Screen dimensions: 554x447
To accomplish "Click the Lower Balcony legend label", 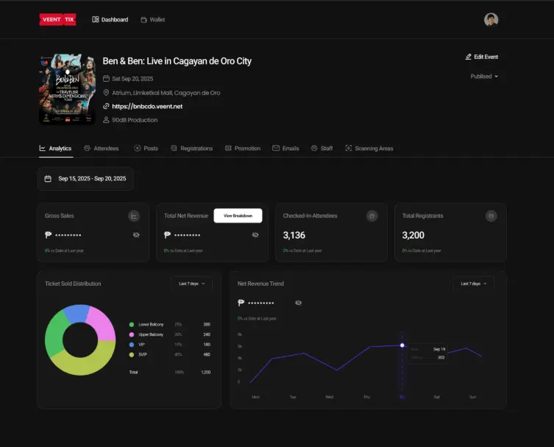I will 151,324.
